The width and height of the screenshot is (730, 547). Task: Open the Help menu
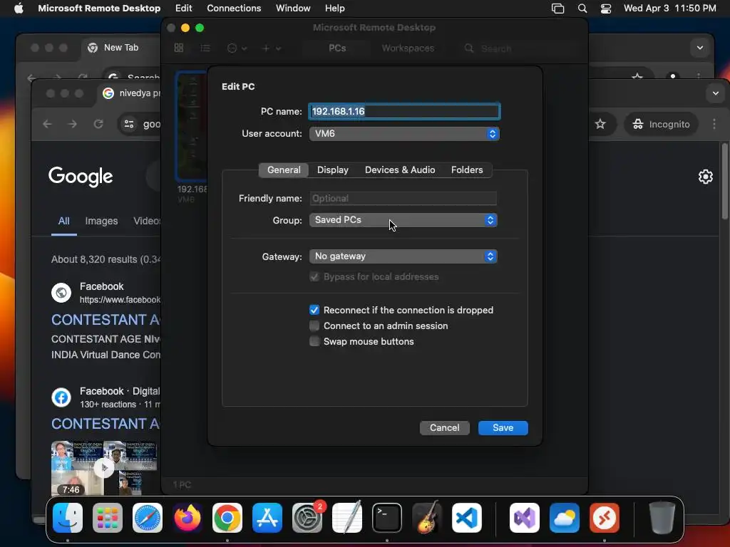point(335,8)
